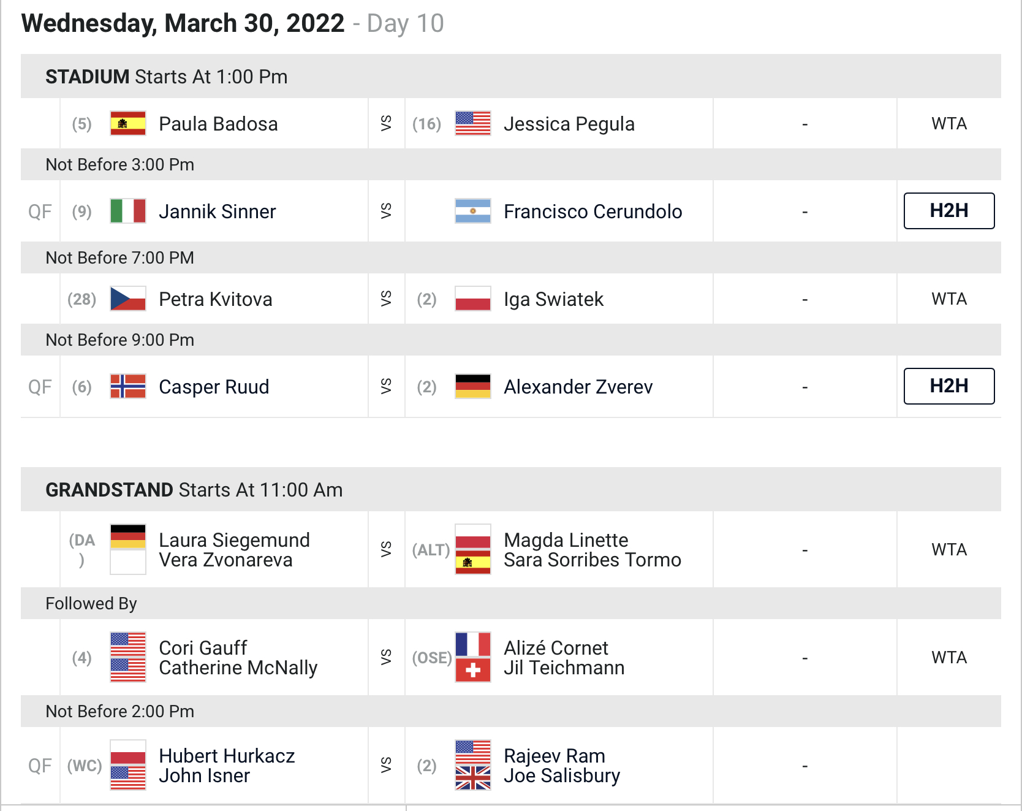Image resolution: width=1022 pixels, height=811 pixels.
Task: Open Iga Swiatek's player link
Action: coord(553,299)
